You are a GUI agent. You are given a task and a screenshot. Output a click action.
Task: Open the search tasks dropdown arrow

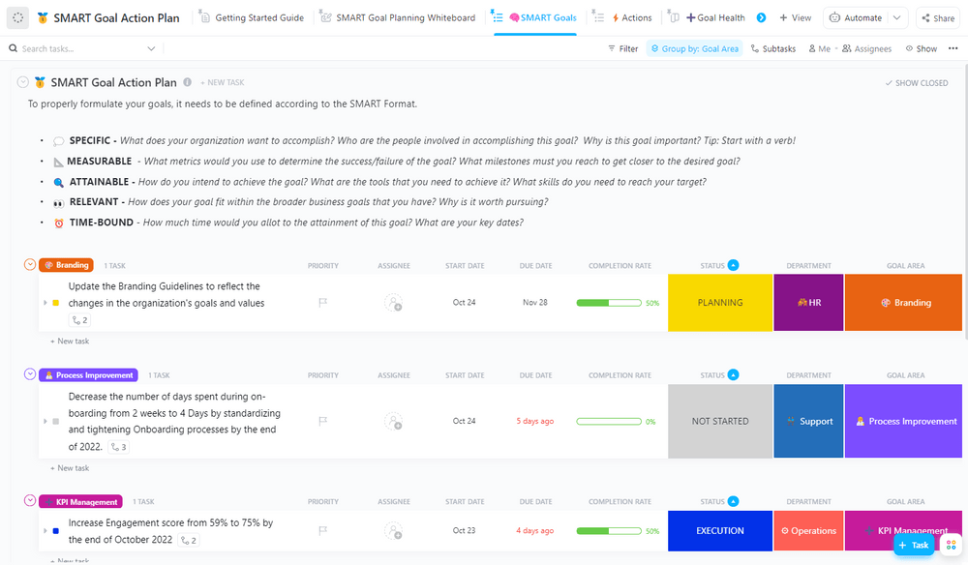pos(151,48)
